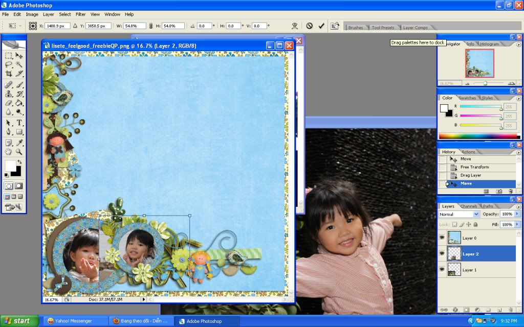
Task: Cancel the transform in options bar
Action: (309, 26)
